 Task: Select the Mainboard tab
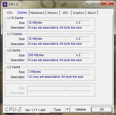tap(37, 13)
